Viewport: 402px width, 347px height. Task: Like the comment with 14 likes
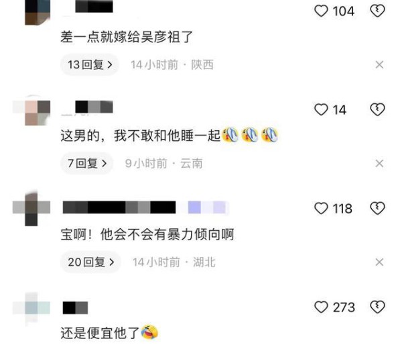tap(321, 109)
